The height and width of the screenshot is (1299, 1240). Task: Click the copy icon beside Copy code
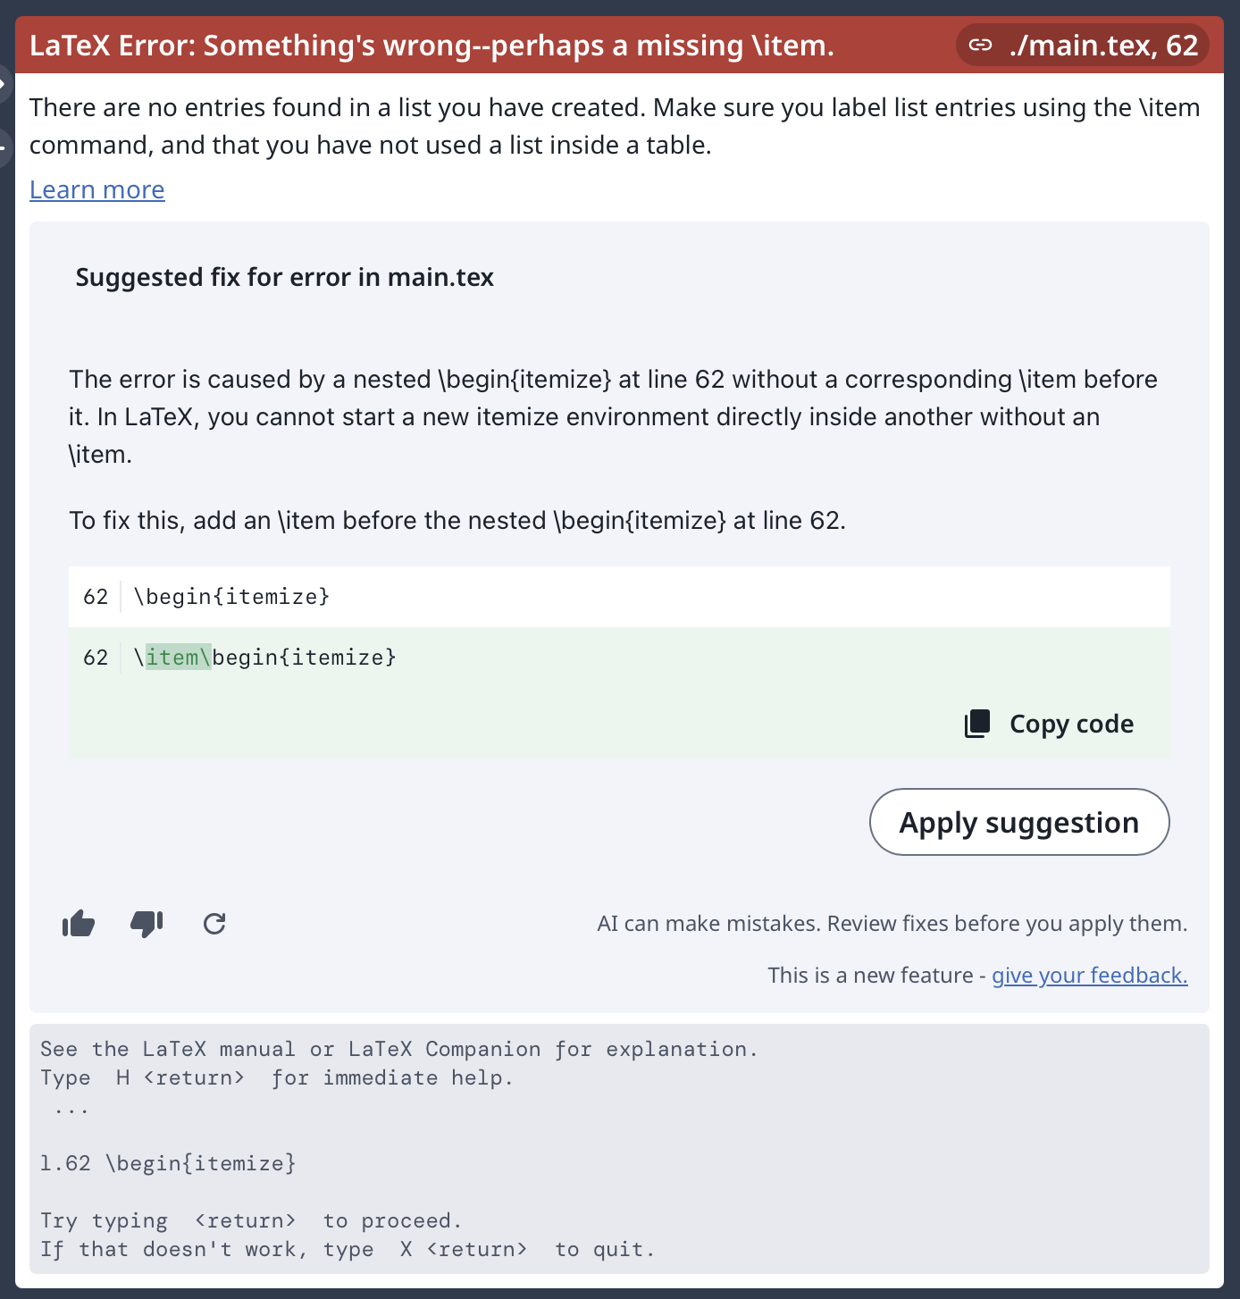pos(977,724)
